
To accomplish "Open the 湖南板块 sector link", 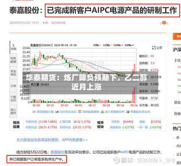I will point(115,127).
